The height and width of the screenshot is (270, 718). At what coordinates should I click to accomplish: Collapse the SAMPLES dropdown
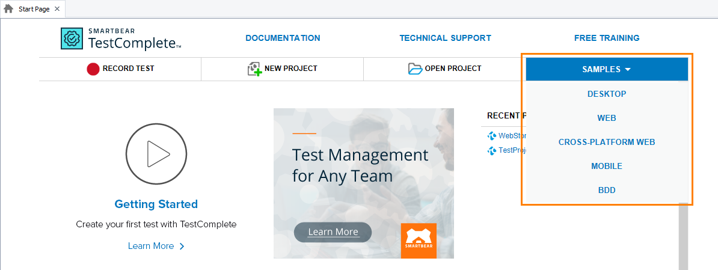pos(607,70)
